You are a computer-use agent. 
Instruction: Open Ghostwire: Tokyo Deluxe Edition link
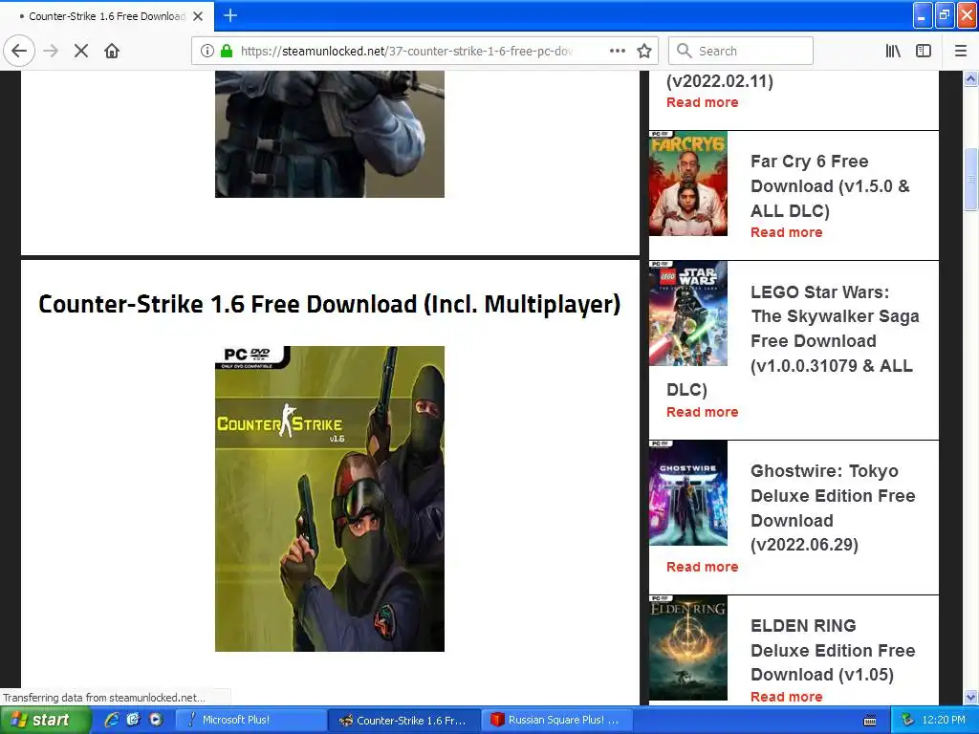pos(833,507)
